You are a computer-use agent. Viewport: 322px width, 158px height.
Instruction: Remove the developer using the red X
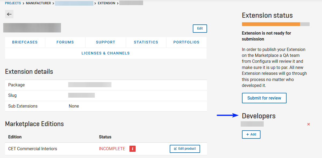coord(308,124)
